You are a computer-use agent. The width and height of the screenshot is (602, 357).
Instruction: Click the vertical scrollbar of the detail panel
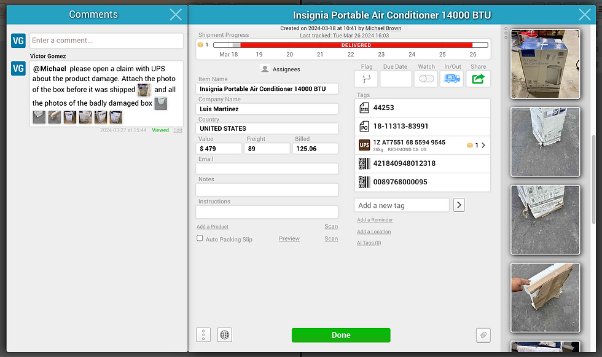tap(593, 179)
